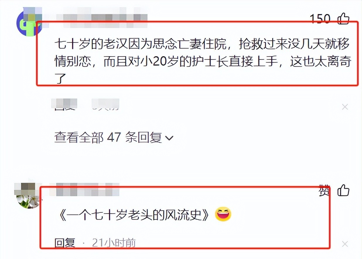The height and width of the screenshot is (259, 362).
Task: Tap the thumbs-up beside 赞 label
Action: (x=344, y=191)
